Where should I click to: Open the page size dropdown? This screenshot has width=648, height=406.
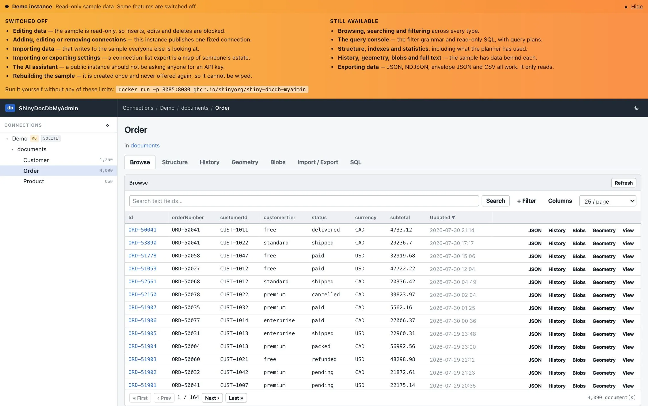pos(608,201)
